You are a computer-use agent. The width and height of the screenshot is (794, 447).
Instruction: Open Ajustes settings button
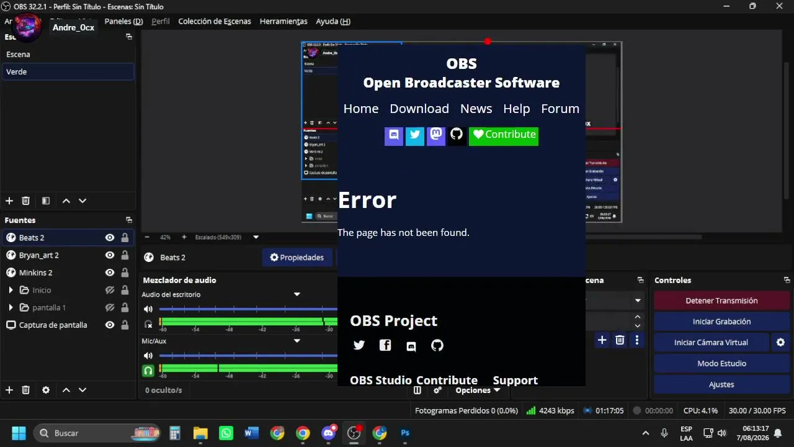(x=721, y=384)
